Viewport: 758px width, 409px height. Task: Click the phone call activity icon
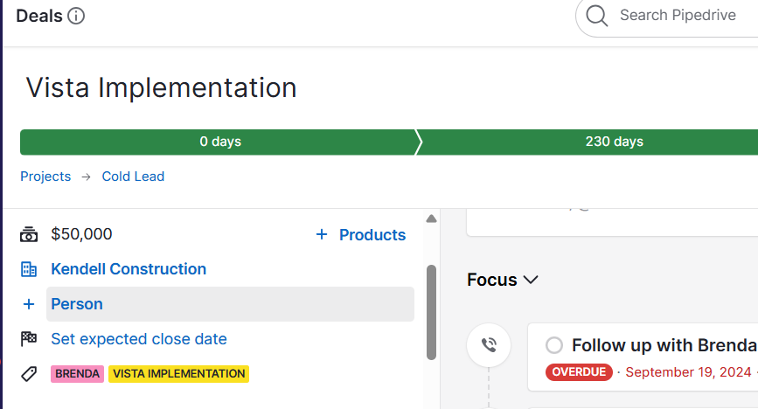pos(489,344)
